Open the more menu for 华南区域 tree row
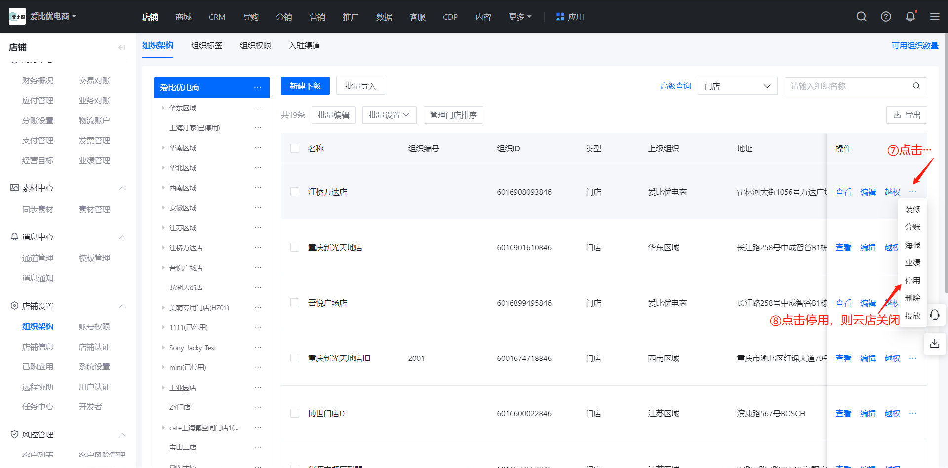Viewport: 948px width, 468px height. [x=258, y=148]
